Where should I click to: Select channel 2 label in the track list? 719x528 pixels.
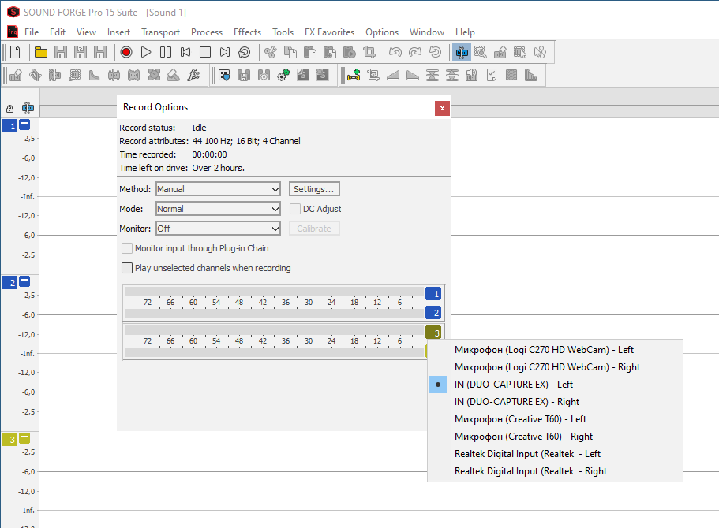(9, 283)
